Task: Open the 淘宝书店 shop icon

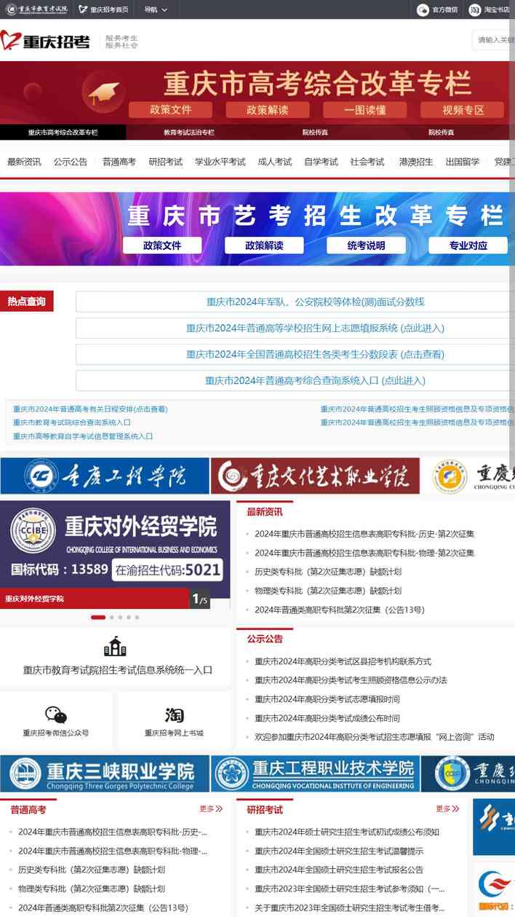Action: 475,9
